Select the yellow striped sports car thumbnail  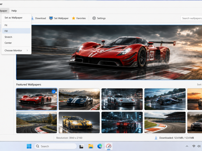pyautogui.click(x=79, y=122)
